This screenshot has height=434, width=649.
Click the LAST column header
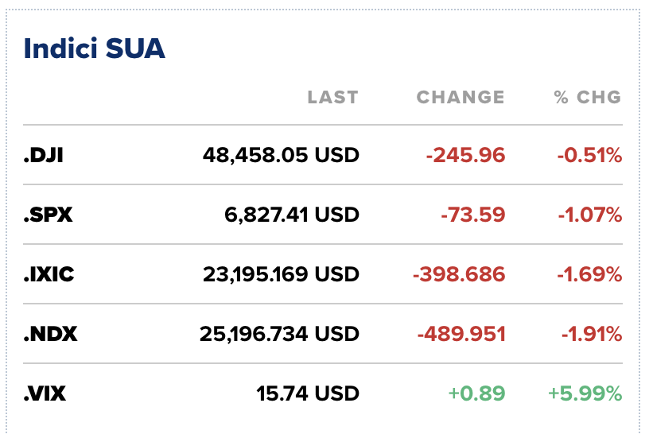coord(332,98)
